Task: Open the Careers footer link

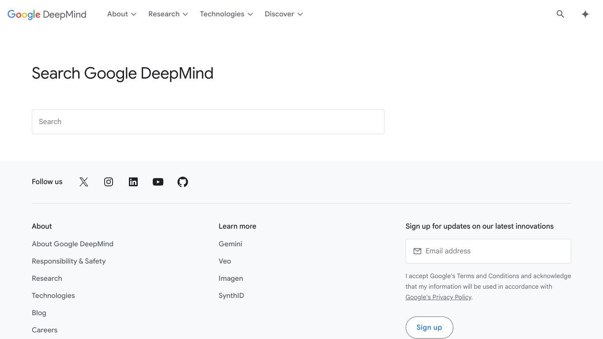Action: [x=45, y=330]
